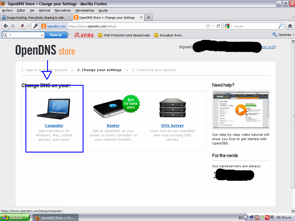Reload the page with the refresh icon
Image resolution: width=295 pixels, height=221 pixels.
218,26
